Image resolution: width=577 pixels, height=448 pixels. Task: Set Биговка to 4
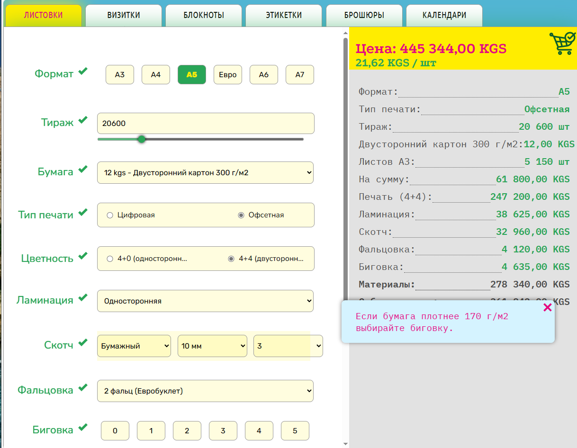coord(259,431)
